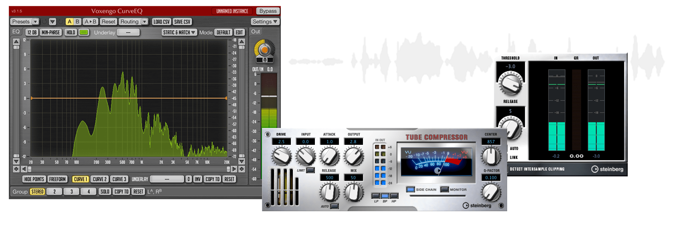
Task: Click the Steinberg logo on the limiter
Action: (x=607, y=169)
